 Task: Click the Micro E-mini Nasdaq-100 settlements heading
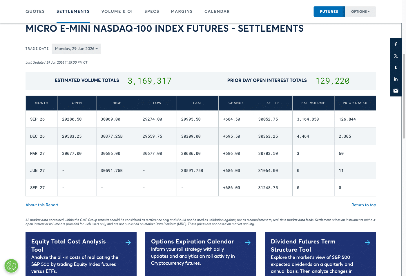pos(165,28)
